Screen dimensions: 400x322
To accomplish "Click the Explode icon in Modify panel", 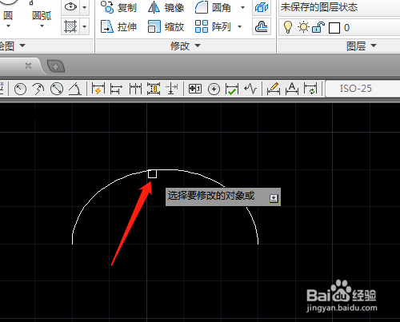I will click(262, 7).
